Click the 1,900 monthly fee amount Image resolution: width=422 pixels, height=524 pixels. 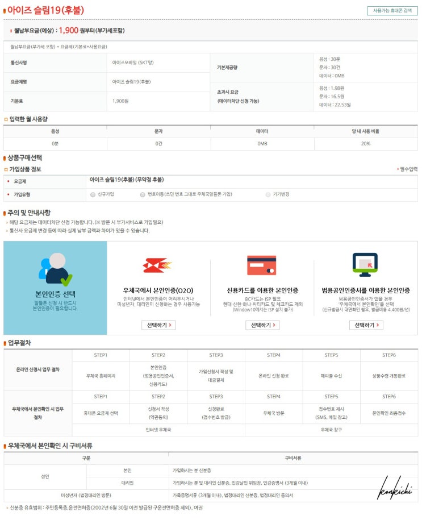pyautogui.click(x=69, y=31)
